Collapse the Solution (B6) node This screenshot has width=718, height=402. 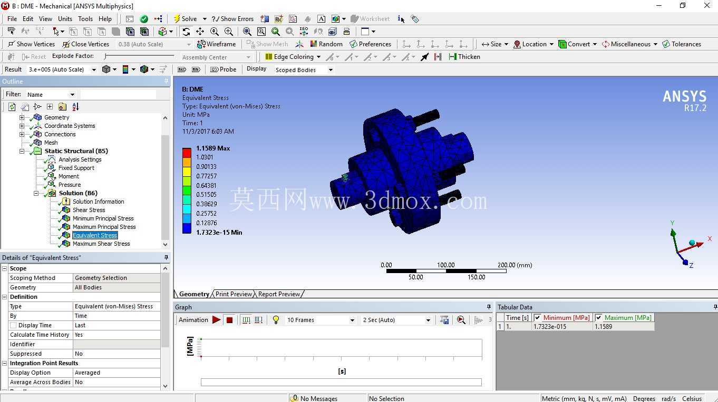36,193
